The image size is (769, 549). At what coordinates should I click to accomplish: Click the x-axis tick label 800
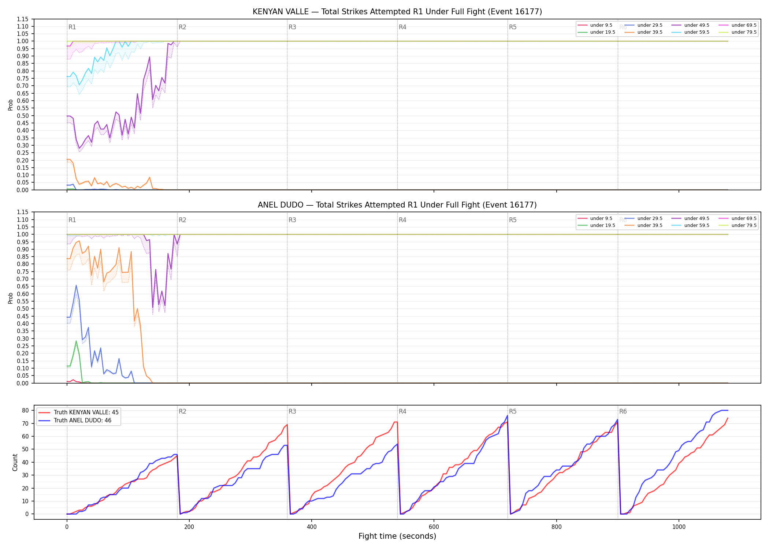click(556, 527)
